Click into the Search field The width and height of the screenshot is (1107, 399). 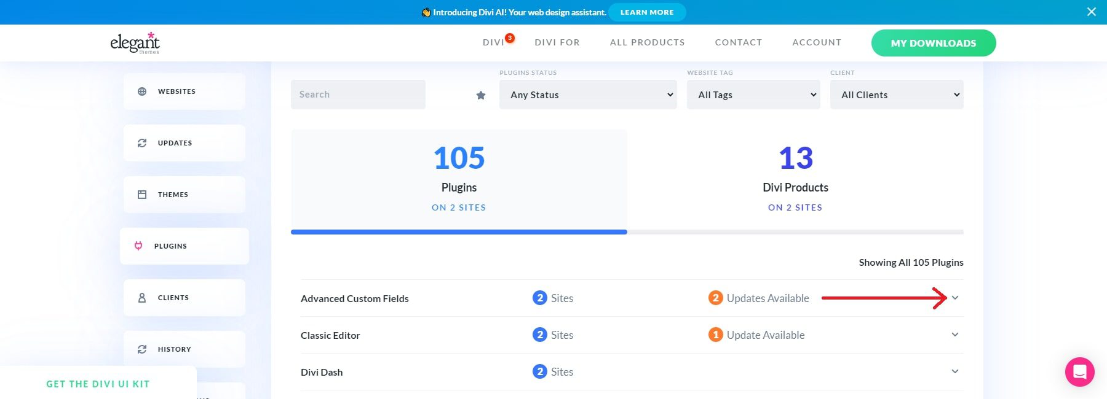(x=358, y=95)
